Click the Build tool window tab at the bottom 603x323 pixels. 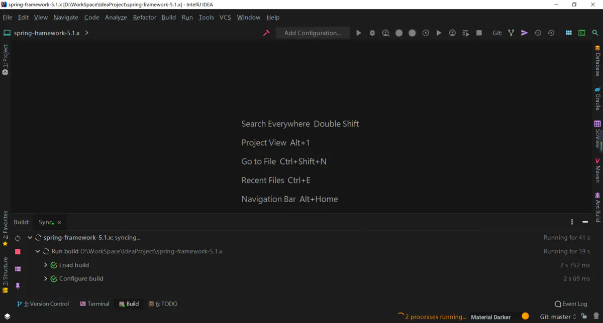click(x=129, y=303)
